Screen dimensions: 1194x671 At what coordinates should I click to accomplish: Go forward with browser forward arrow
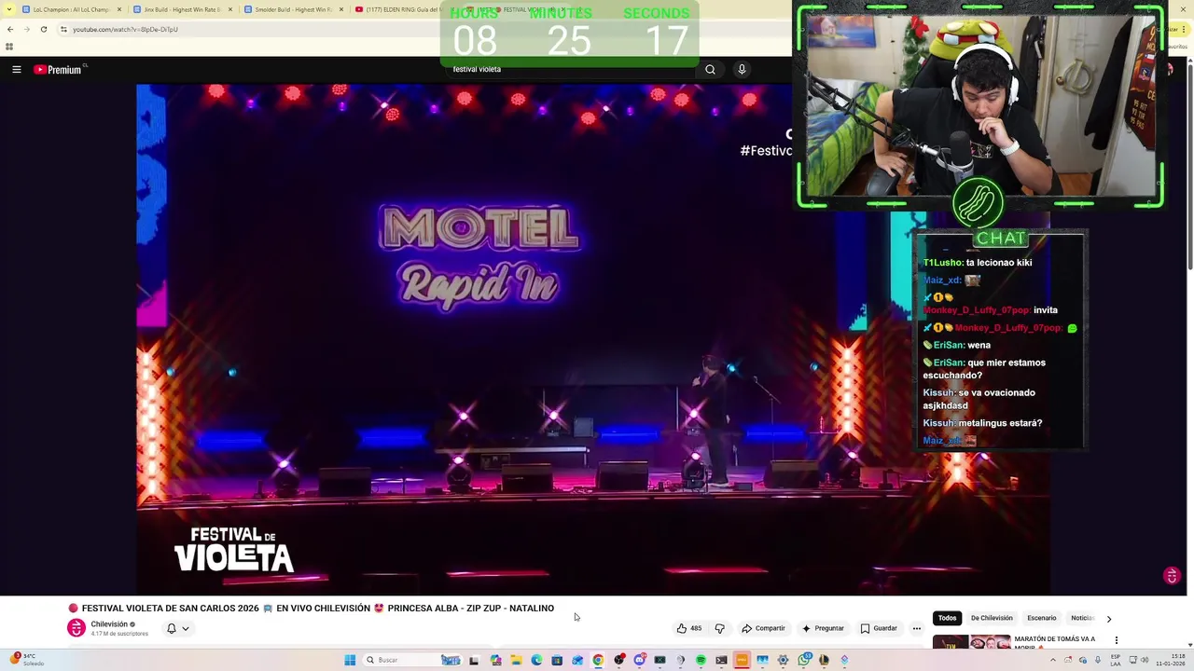26,29
